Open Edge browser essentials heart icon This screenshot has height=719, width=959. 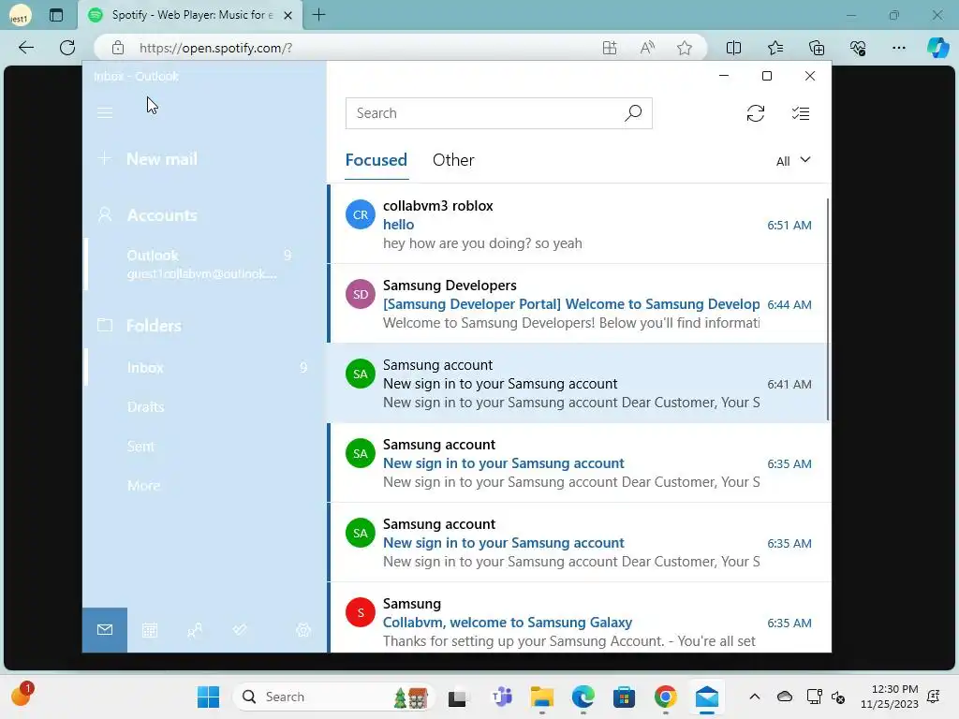[x=858, y=48]
